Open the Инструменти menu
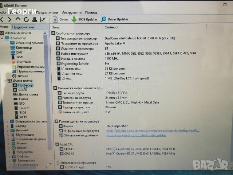Screen dimensions: 233x175 pos(71,13)
